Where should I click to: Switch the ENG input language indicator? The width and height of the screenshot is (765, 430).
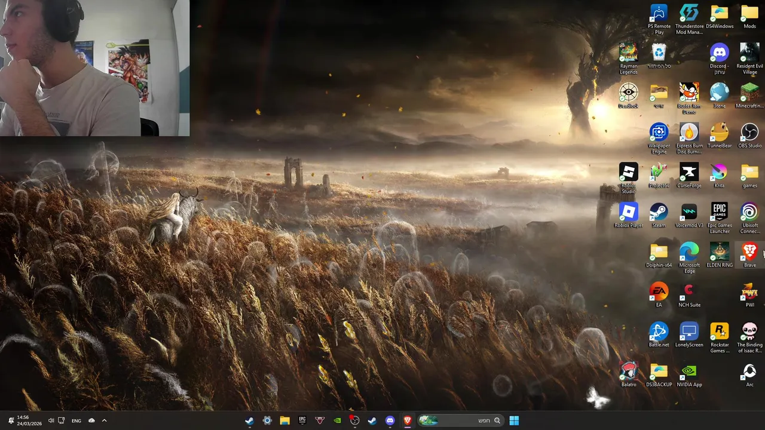[76, 420]
